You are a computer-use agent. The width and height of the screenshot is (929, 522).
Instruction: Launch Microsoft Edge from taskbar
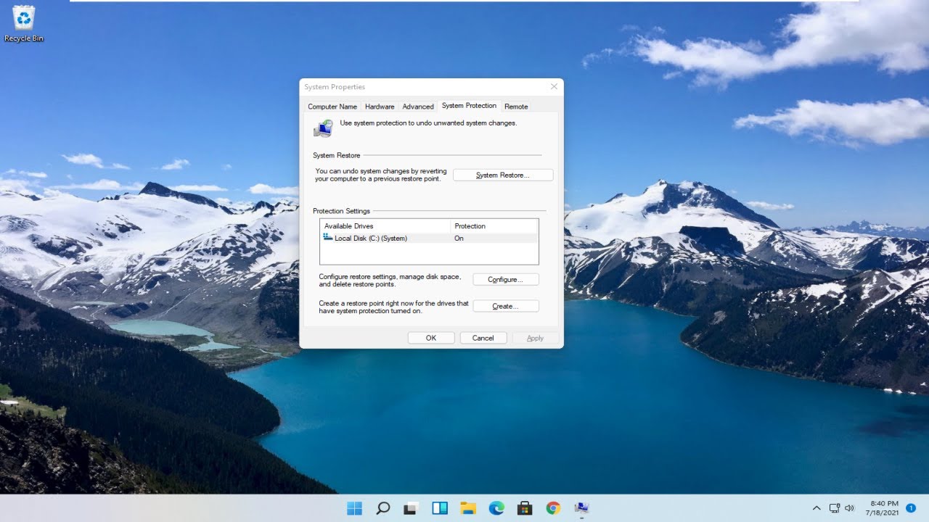(x=496, y=508)
